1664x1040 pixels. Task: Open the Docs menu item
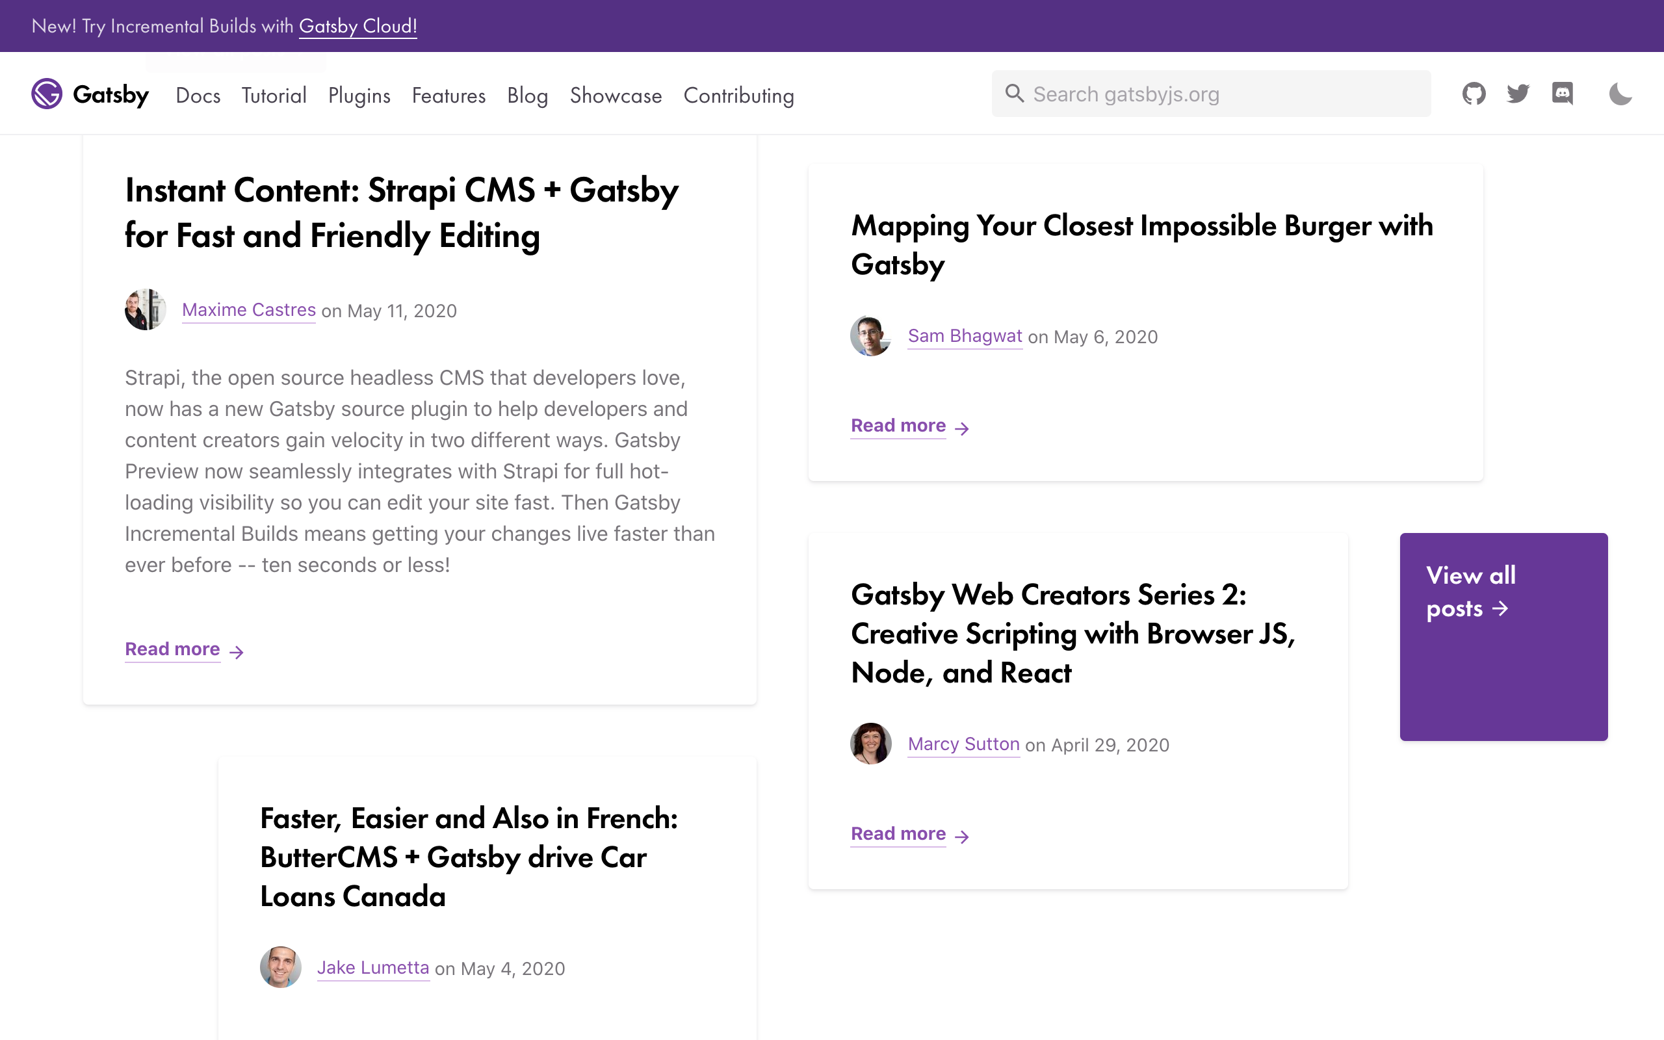[x=198, y=96]
